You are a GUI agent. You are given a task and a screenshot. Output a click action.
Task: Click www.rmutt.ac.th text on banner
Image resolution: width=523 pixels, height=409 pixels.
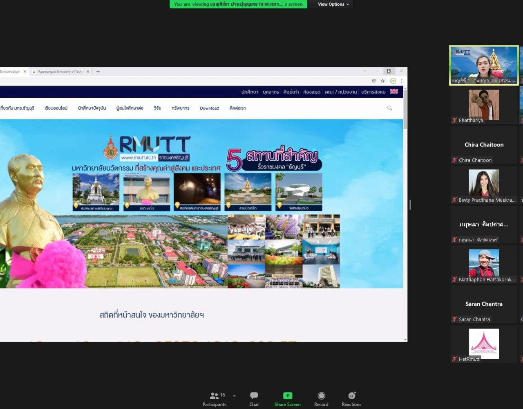tap(139, 157)
